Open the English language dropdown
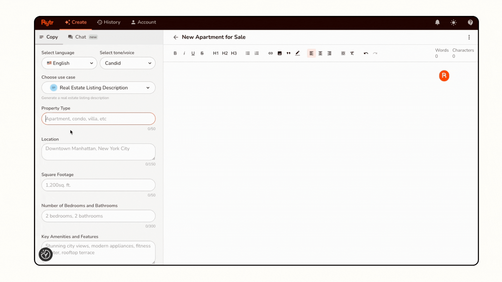Viewport: 502px width, 282px height. coord(69,63)
